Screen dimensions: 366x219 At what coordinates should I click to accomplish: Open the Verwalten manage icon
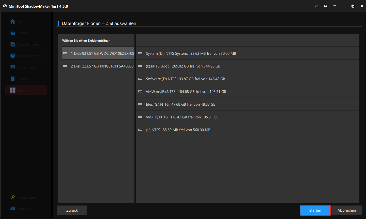(x=13, y=67)
